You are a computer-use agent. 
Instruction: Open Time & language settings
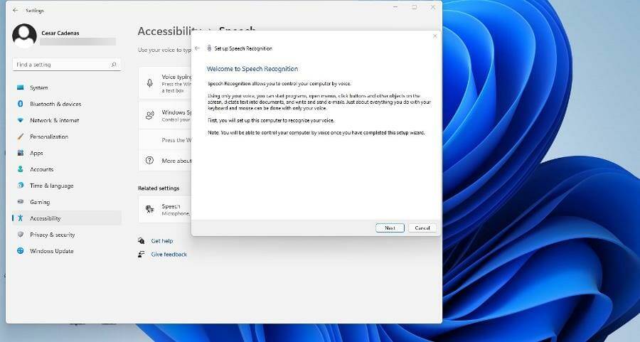(67, 186)
